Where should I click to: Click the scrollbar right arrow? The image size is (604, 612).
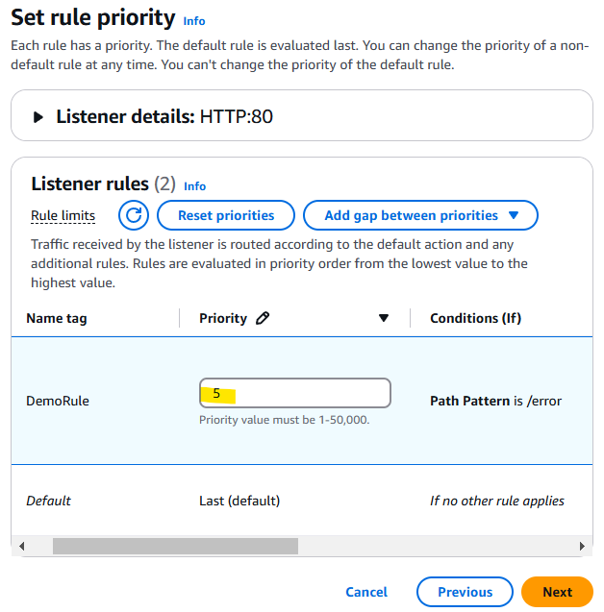pyautogui.click(x=582, y=546)
